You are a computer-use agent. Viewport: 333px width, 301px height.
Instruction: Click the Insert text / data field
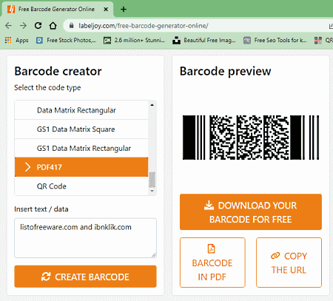click(85, 238)
